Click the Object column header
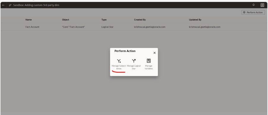 [x=66, y=20]
